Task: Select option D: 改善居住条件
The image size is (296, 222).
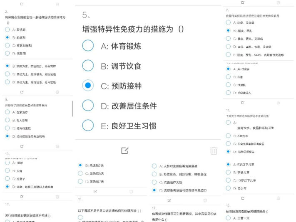Action: (x=88, y=106)
